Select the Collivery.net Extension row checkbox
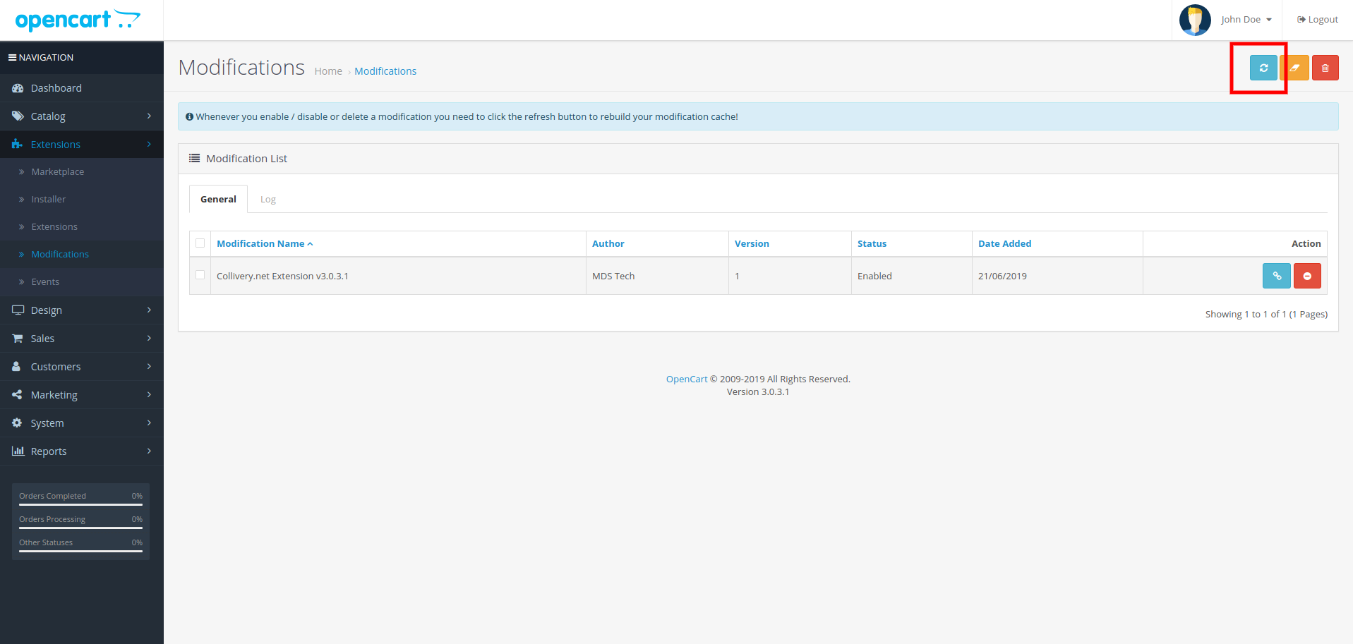The height and width of the screenshot is (644, 1353). [200, 275]
